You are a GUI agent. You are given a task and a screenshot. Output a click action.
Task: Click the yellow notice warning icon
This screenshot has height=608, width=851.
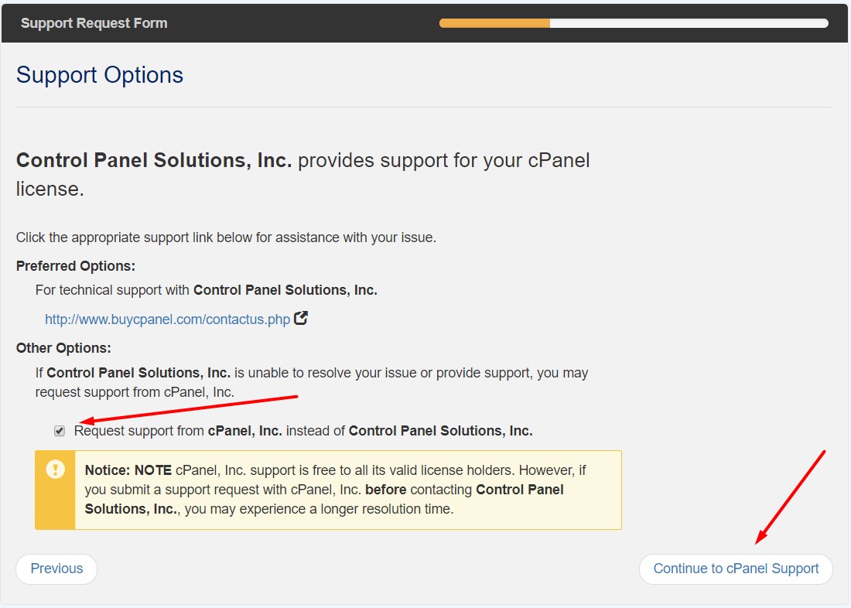click(56, 469)
